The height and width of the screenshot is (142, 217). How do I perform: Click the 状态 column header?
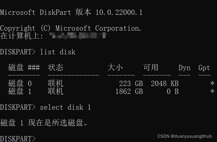click(56, 68)
